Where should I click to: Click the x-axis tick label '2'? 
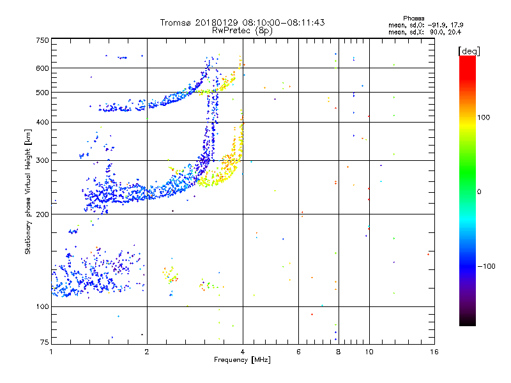pyautogui.click(x=147, y=352)
